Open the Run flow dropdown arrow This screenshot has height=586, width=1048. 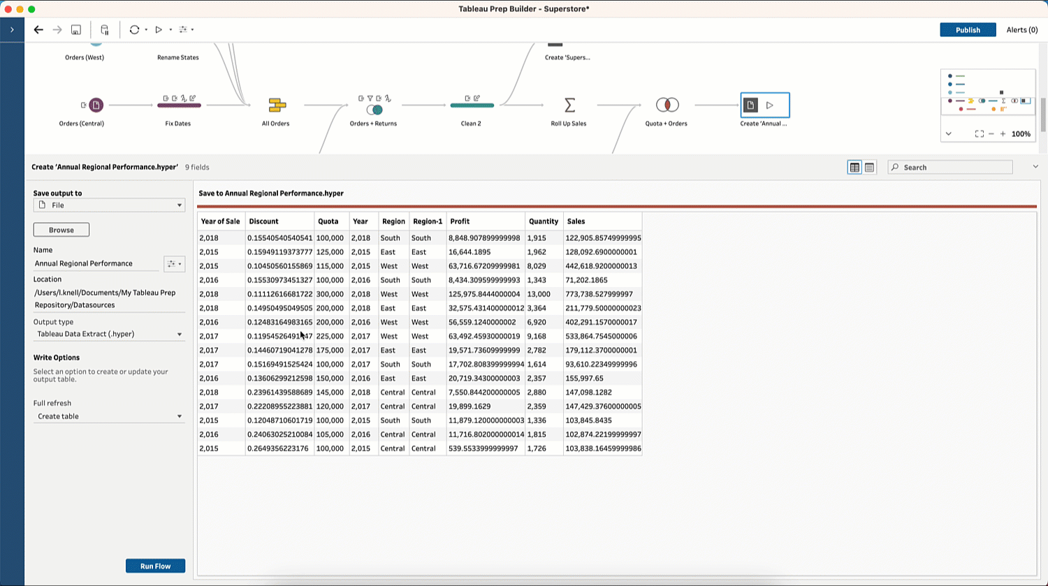[x=170, y=30]
